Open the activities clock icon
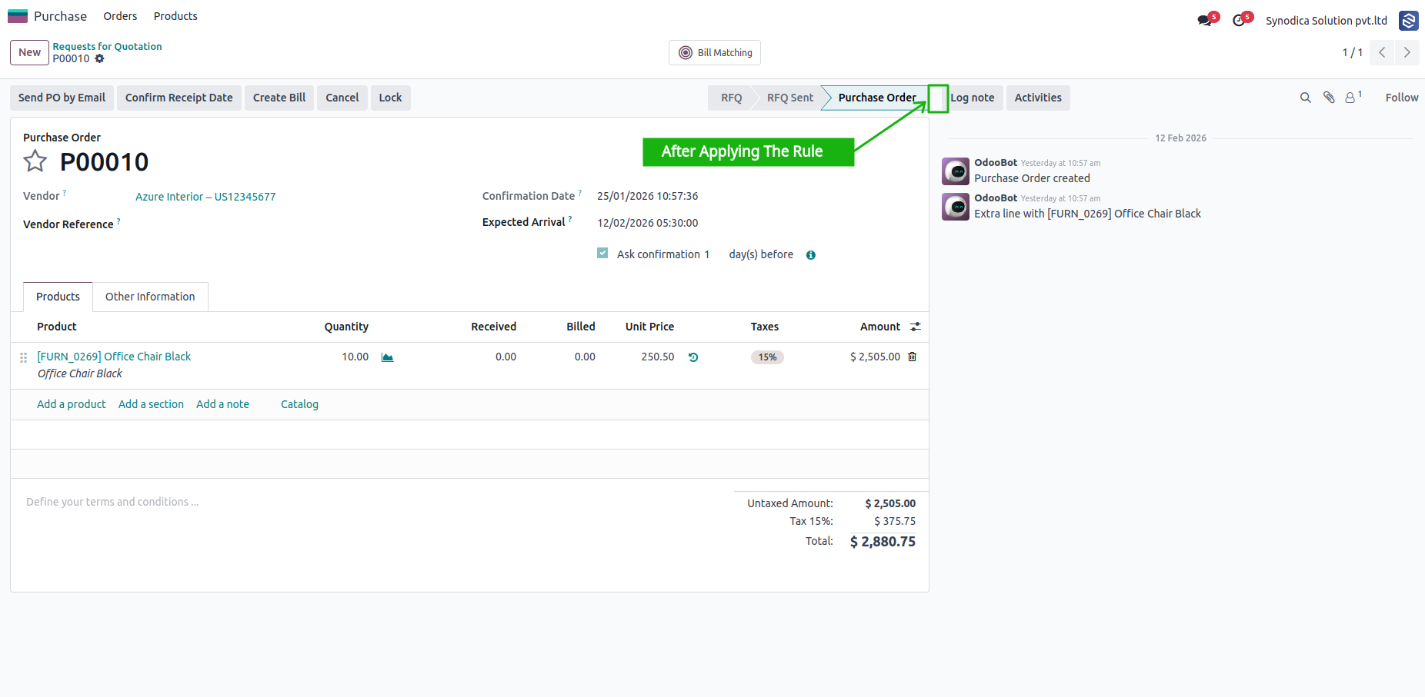Viewport: 1425px width, 697px height. (1239, 21)
